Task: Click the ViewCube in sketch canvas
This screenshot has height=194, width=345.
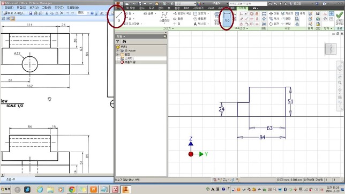Action: 331,48
